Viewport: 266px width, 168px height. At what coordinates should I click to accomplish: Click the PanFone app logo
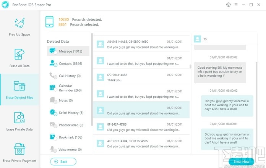(5, 5)
